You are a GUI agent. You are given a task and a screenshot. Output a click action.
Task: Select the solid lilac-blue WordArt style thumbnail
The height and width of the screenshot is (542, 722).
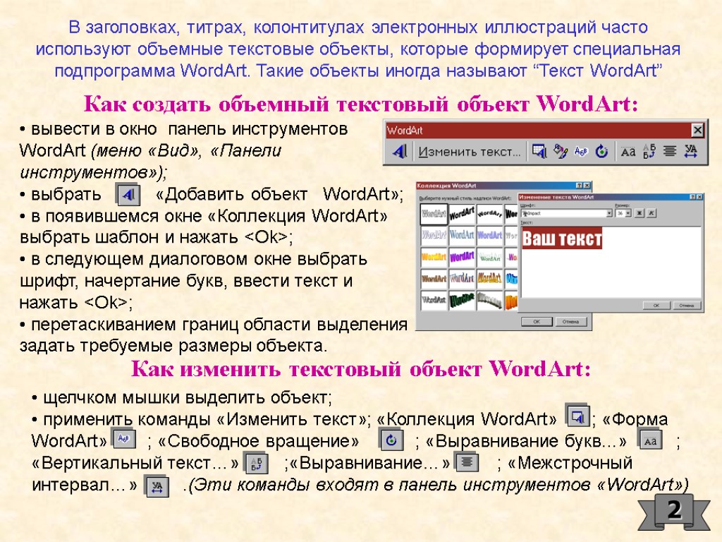tap(489, 235)
